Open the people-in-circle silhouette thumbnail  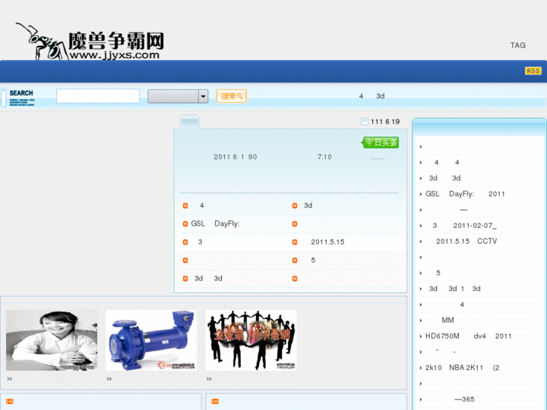click(x=251, y=340)
